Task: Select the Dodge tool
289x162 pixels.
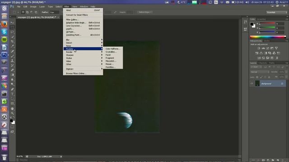Action: tap(12, 85)
